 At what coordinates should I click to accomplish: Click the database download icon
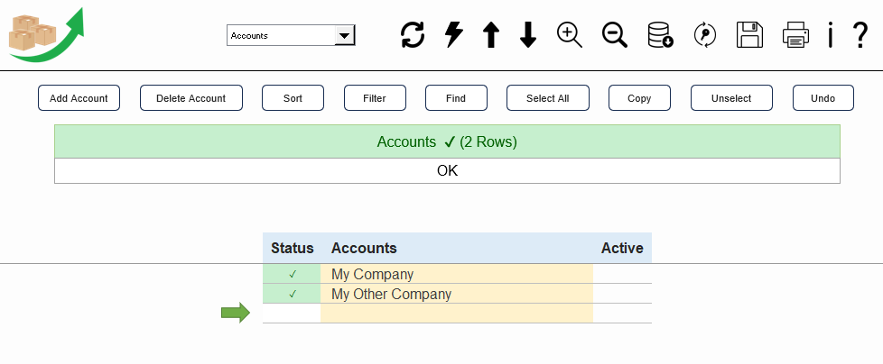pyautogui.click(x=660, y=35)
